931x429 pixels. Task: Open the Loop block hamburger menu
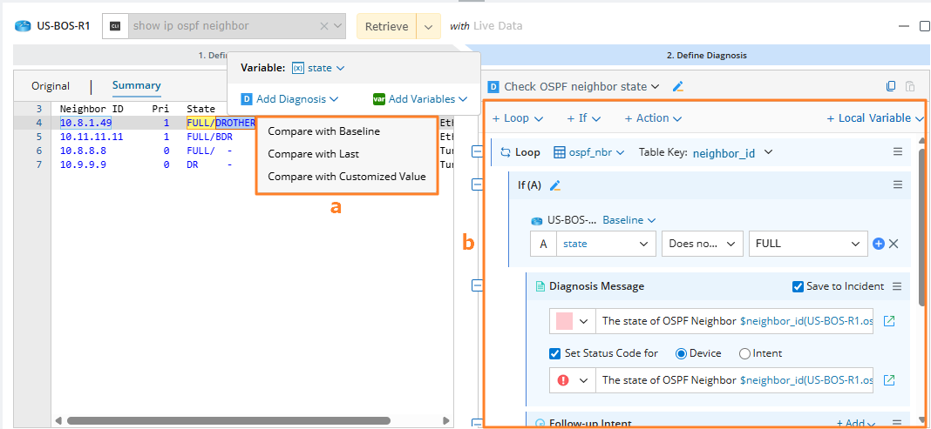[897, 152]
